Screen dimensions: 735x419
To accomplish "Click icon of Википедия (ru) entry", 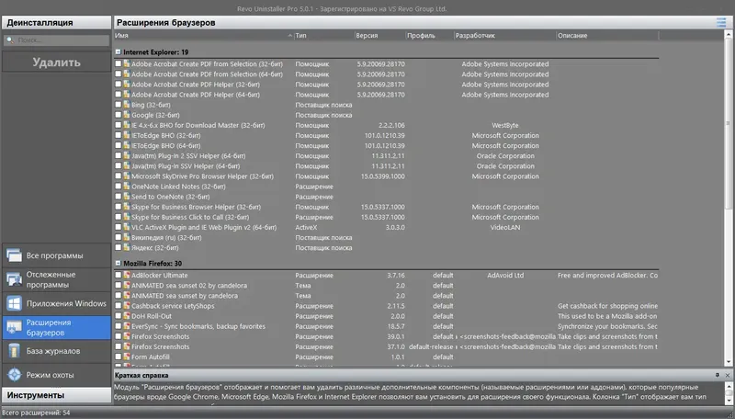I will (127, 238).
